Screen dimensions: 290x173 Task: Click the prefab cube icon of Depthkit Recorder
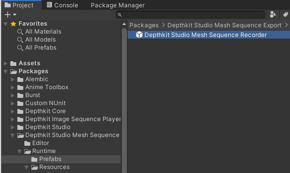point(139,35)
